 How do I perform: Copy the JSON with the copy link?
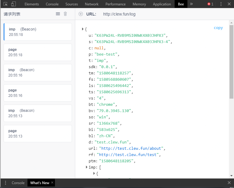[x=218, y=28]
